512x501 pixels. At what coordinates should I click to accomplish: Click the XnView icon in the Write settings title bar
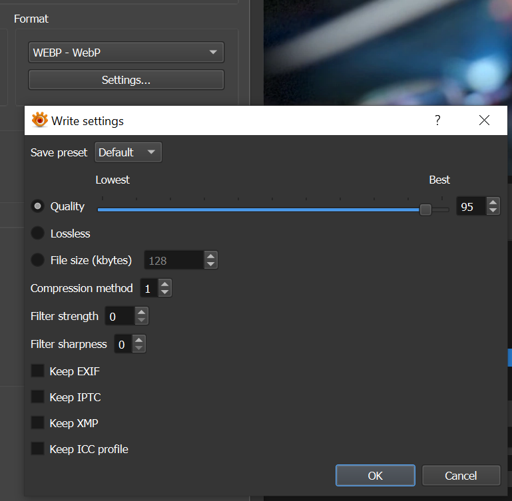click(39, 120)
